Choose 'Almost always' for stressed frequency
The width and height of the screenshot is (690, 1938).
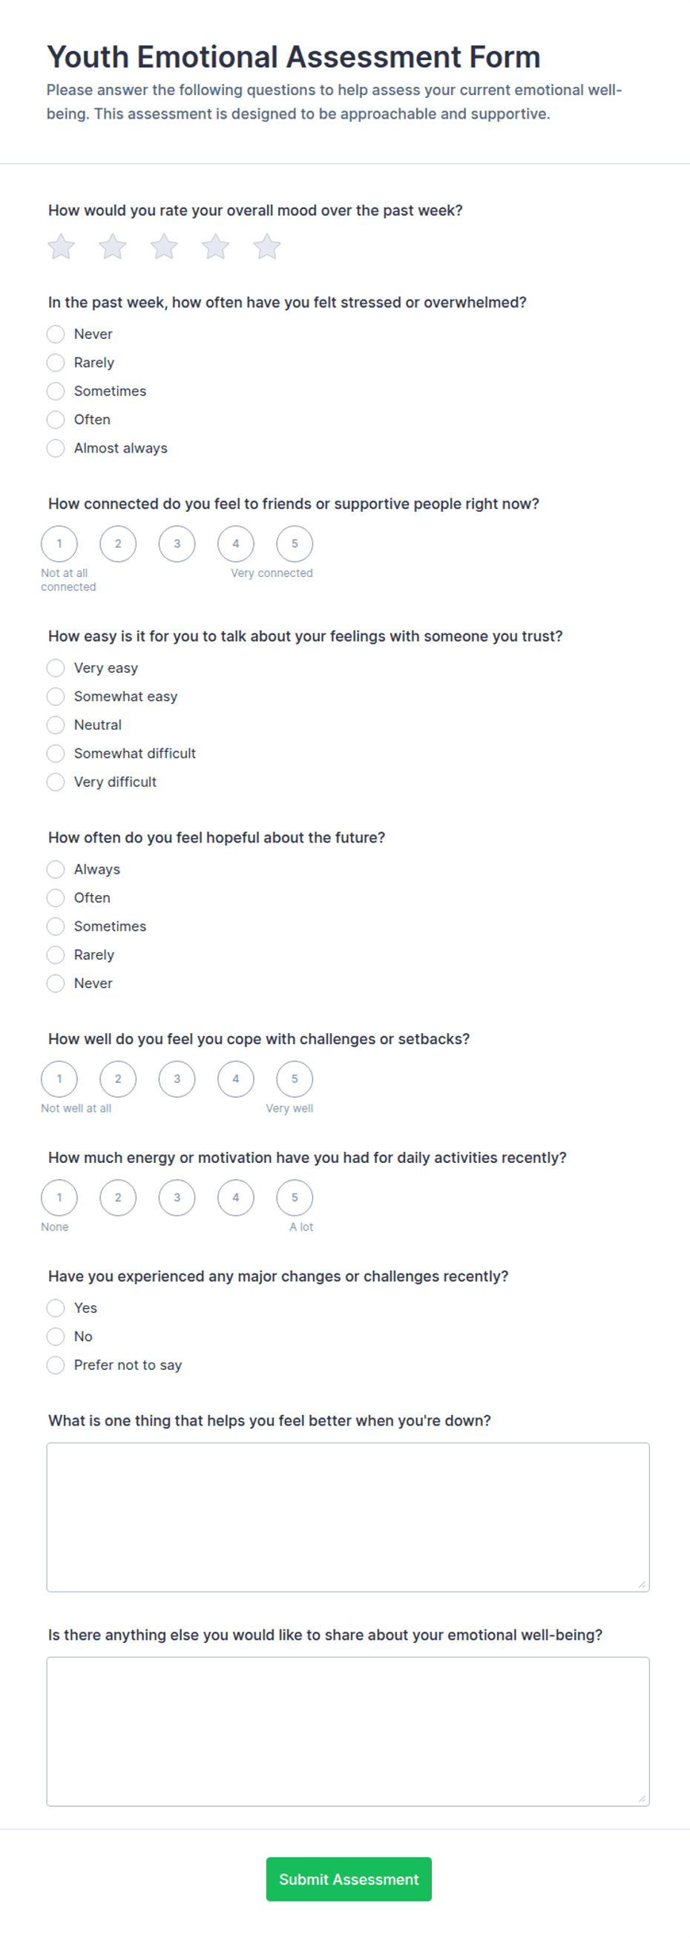(x=56, y=449)
